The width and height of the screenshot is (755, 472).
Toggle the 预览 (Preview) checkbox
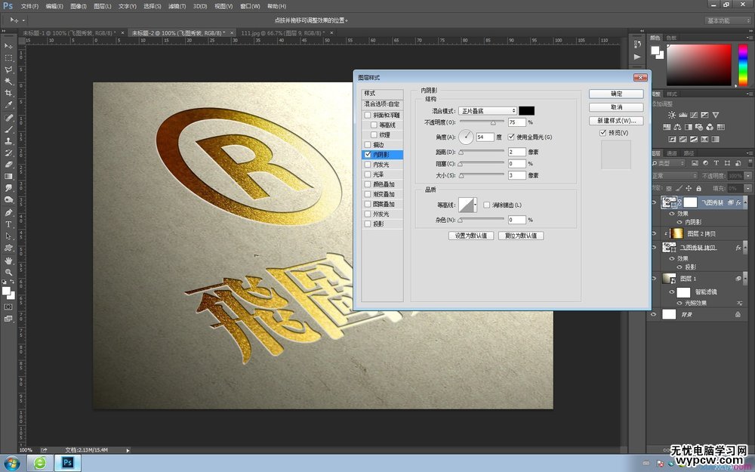pos(602,133)
